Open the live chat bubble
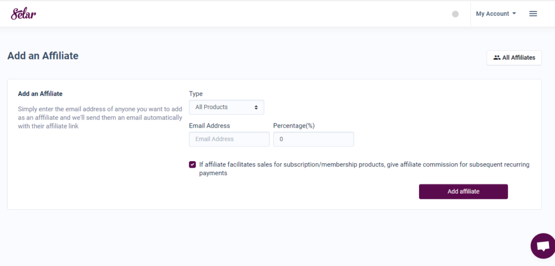This screenshot has width=555, height=266. [x=543, y=246]
